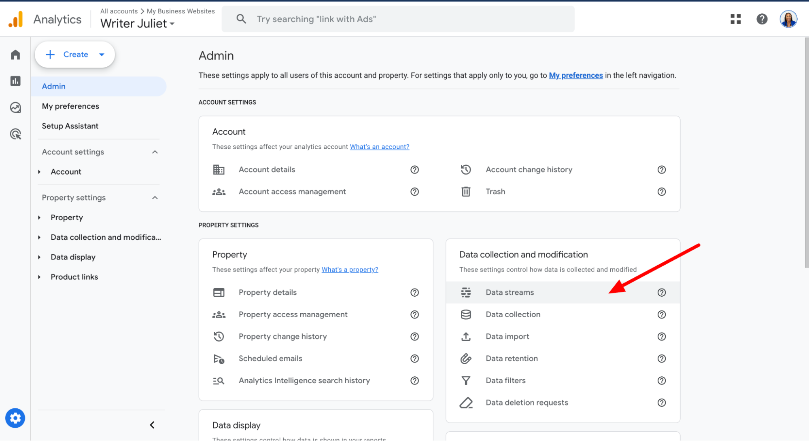The height and width of the screenshot is (441, 809).
Task: Open the Writer Juliet property selector
Action: (x=138, y=23)
